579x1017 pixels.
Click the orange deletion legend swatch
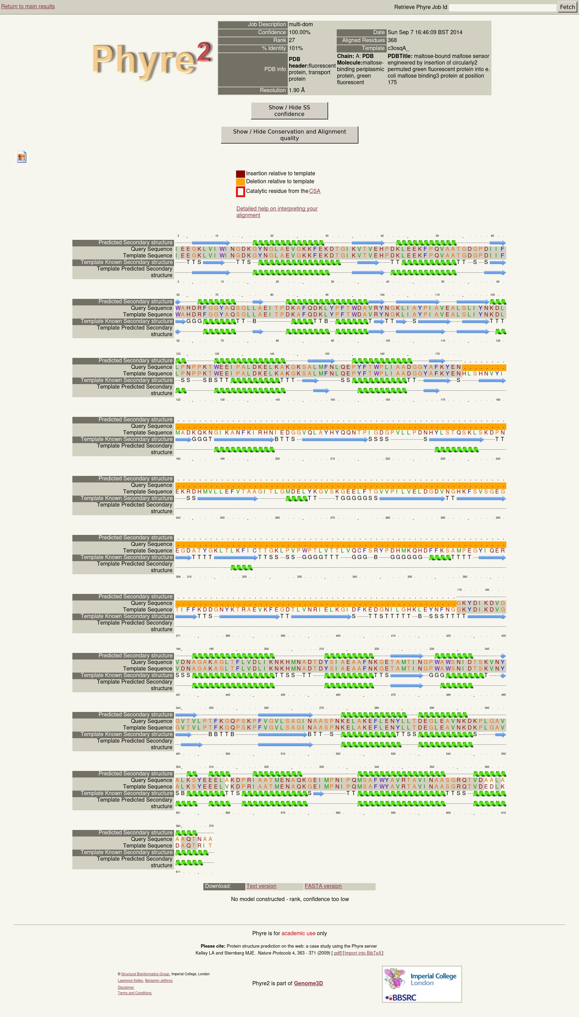[240, 182]
